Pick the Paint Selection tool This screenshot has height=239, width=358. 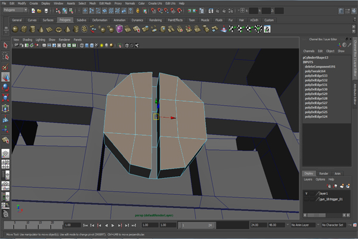(5, 66)
